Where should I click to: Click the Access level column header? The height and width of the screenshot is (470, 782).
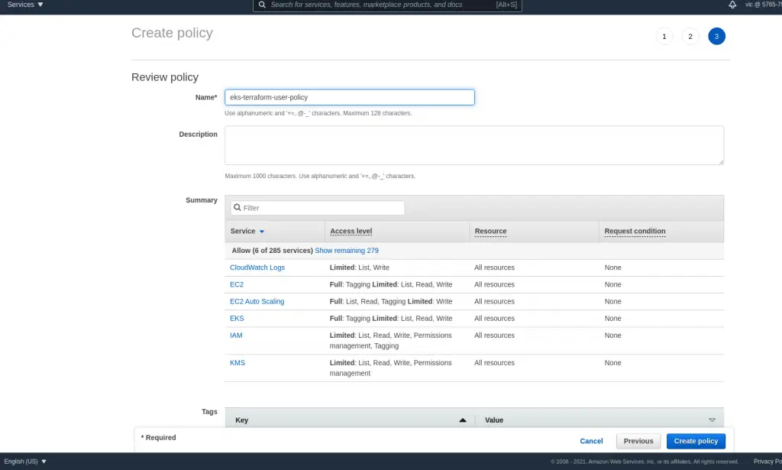click(351, 231)
